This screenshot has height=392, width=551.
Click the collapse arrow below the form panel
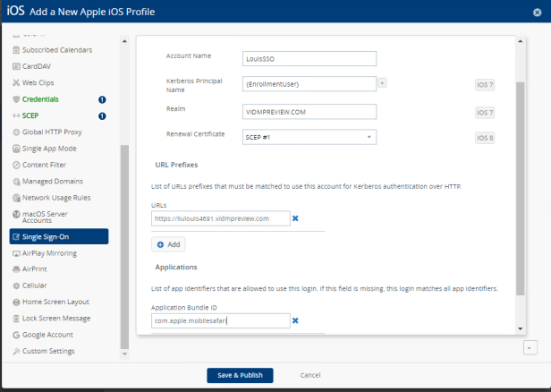[530, 346]
